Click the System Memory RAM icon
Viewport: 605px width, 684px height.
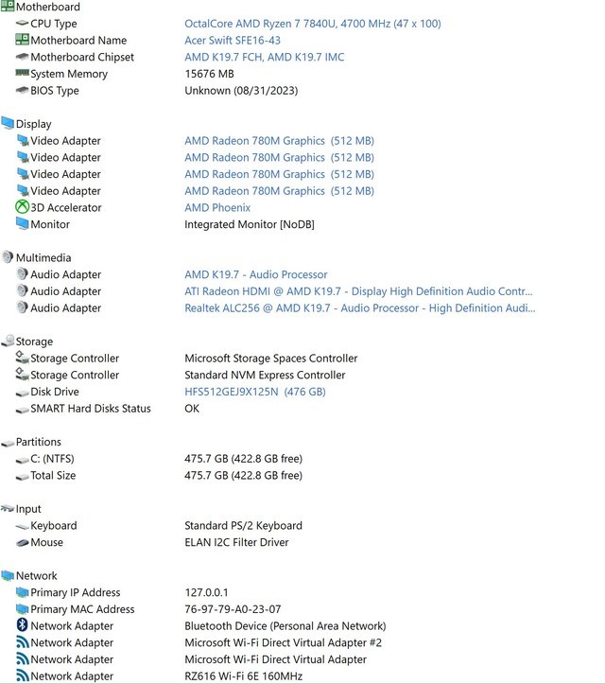tap(23, 74)
